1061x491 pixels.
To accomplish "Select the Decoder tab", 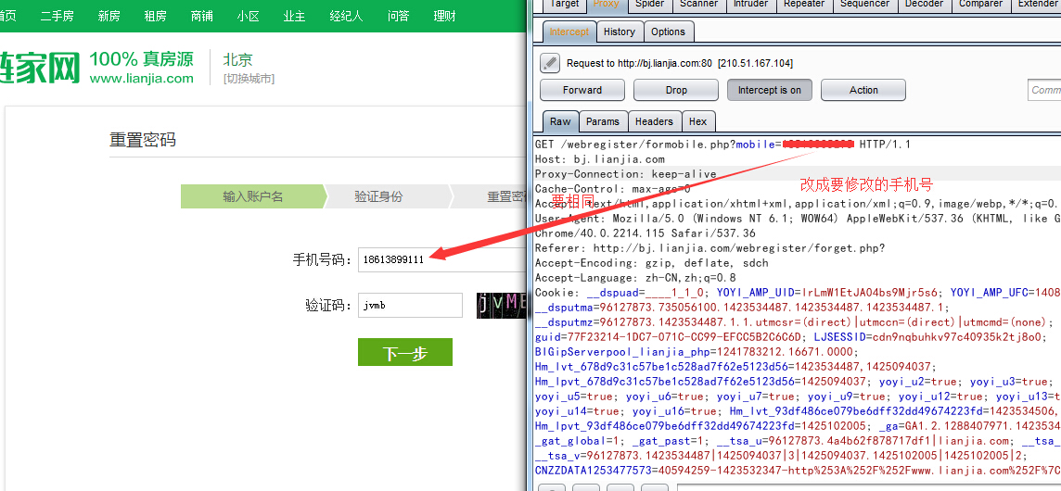I will point(924,4).
